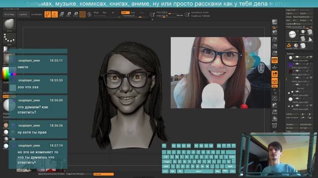Click the Export button in Tool panel
The height and width of the screenshot is (178, 318).
306,13
